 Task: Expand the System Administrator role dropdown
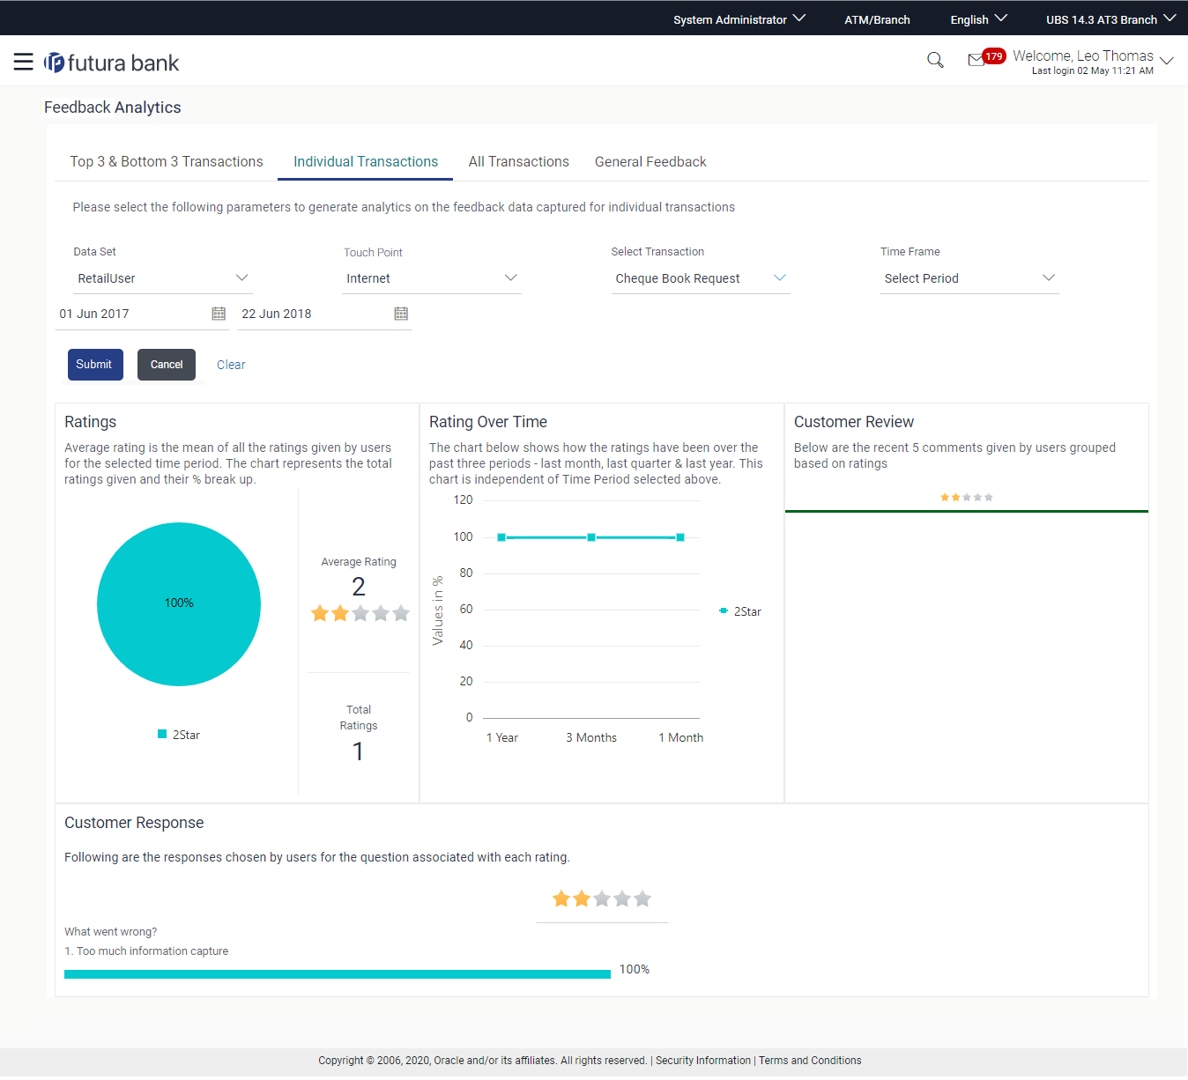click(x=739, y=18)
